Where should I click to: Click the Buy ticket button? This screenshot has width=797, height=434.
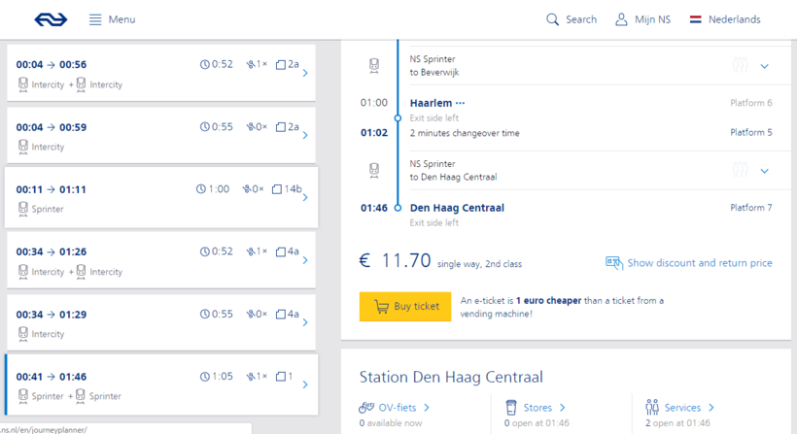pyautogui.click(x=405, y=307)
